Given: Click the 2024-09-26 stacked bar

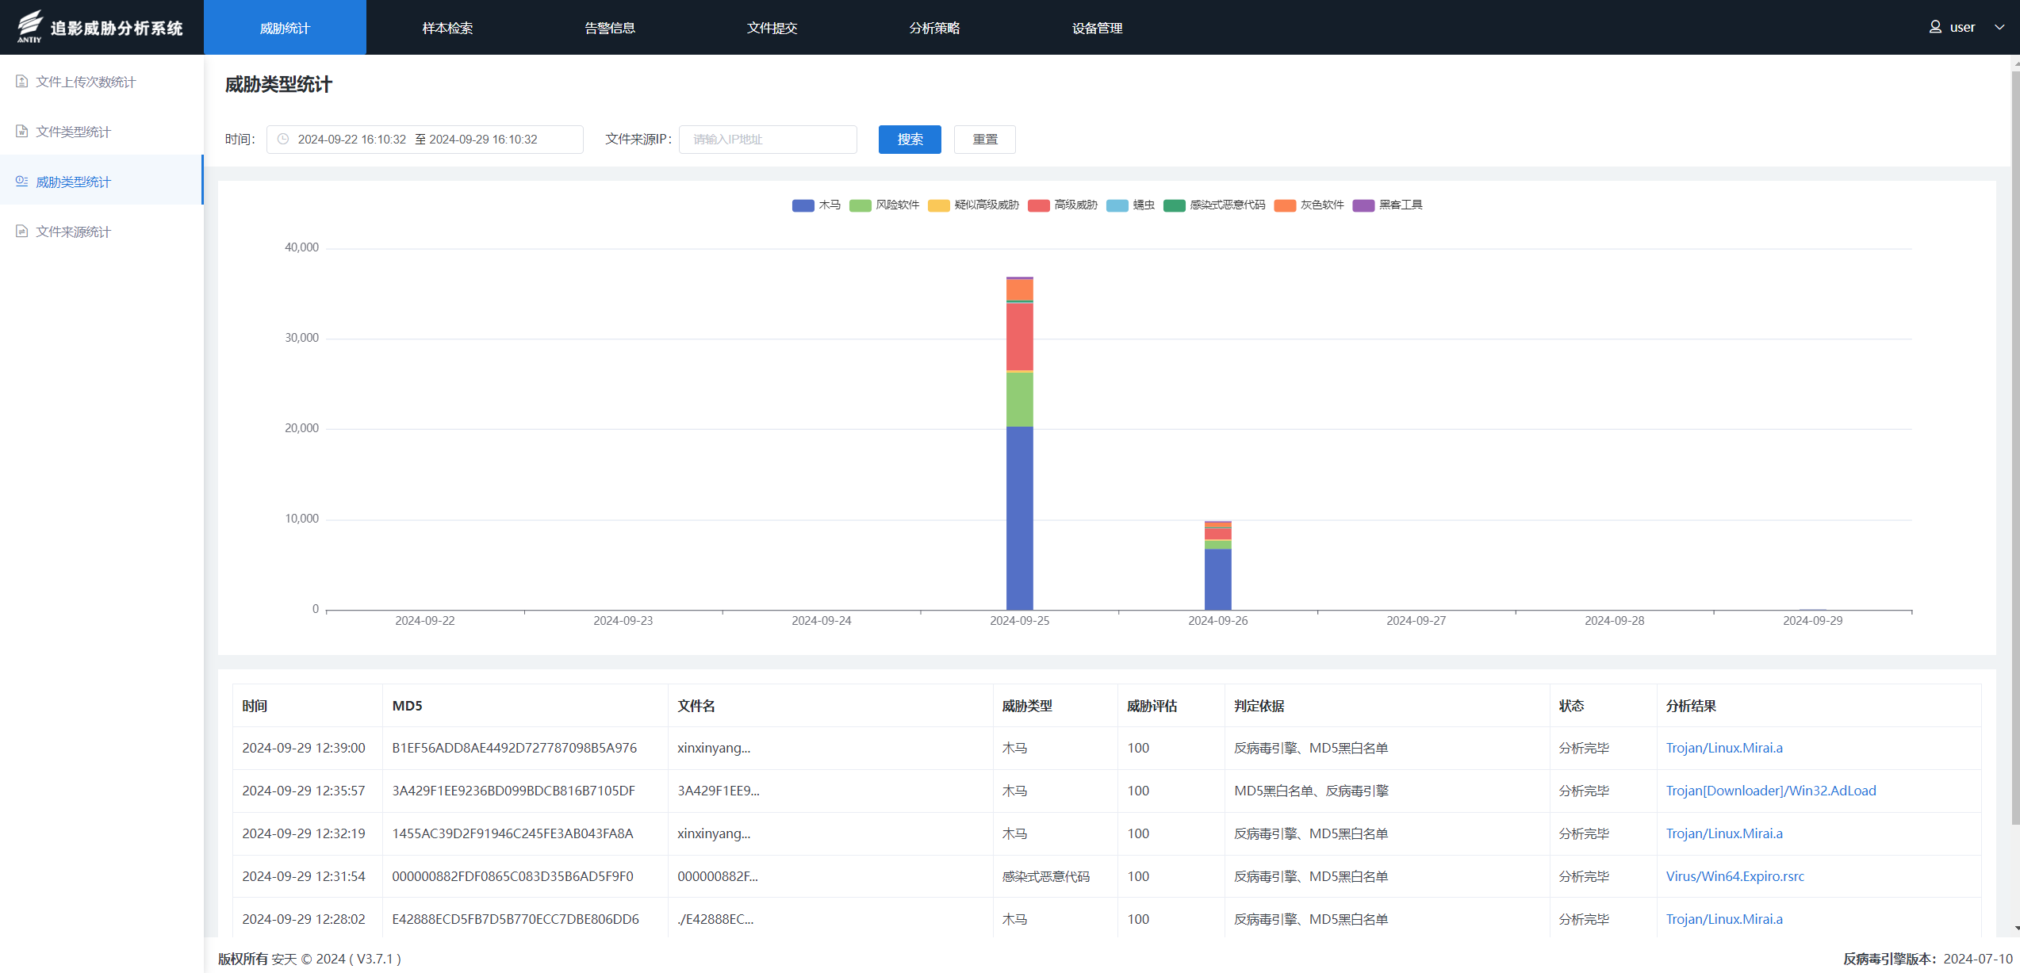Looking at the screenshot, I should (1218, 565).
